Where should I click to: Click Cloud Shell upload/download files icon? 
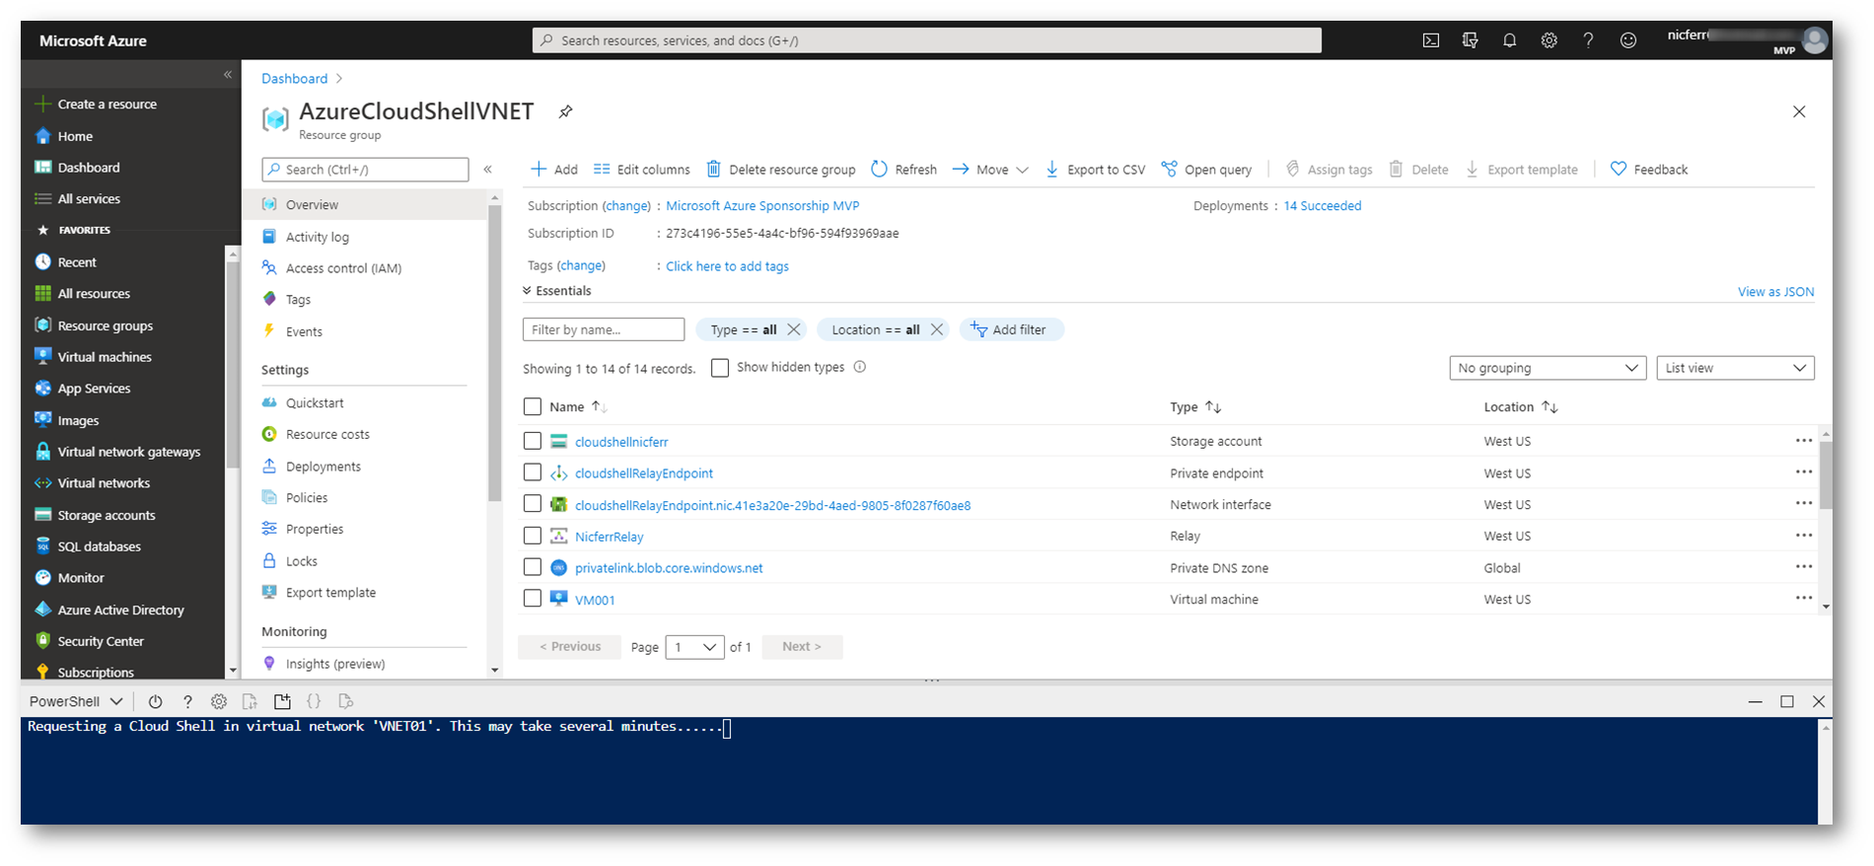click(251, 701)
